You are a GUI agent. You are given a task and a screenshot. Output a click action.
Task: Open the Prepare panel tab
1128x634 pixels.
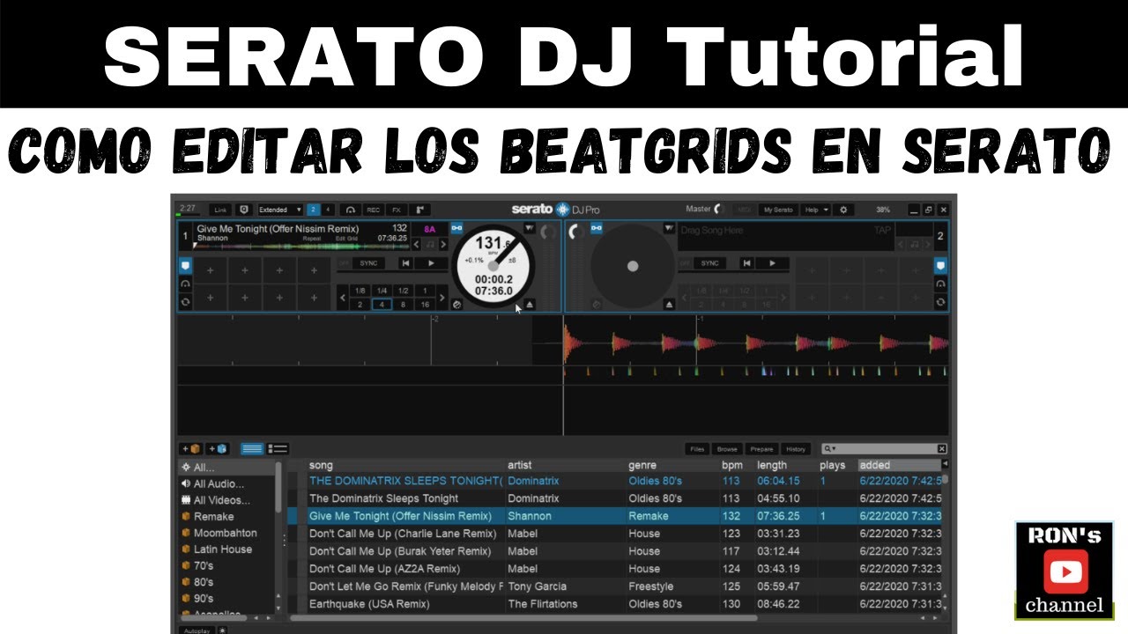click(x=761, y=449)
